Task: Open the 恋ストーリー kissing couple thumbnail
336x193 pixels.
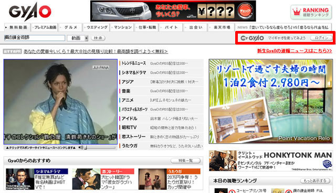Action: 86,179
